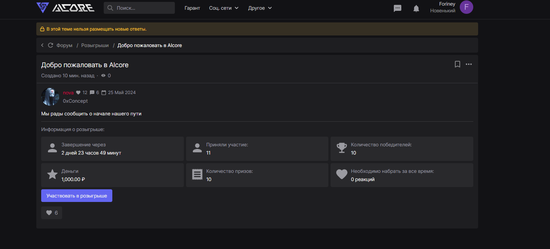Open the messages chat bubble icon
The height and width of the screenshot is (249, 550).
click(x=398, y=8)
